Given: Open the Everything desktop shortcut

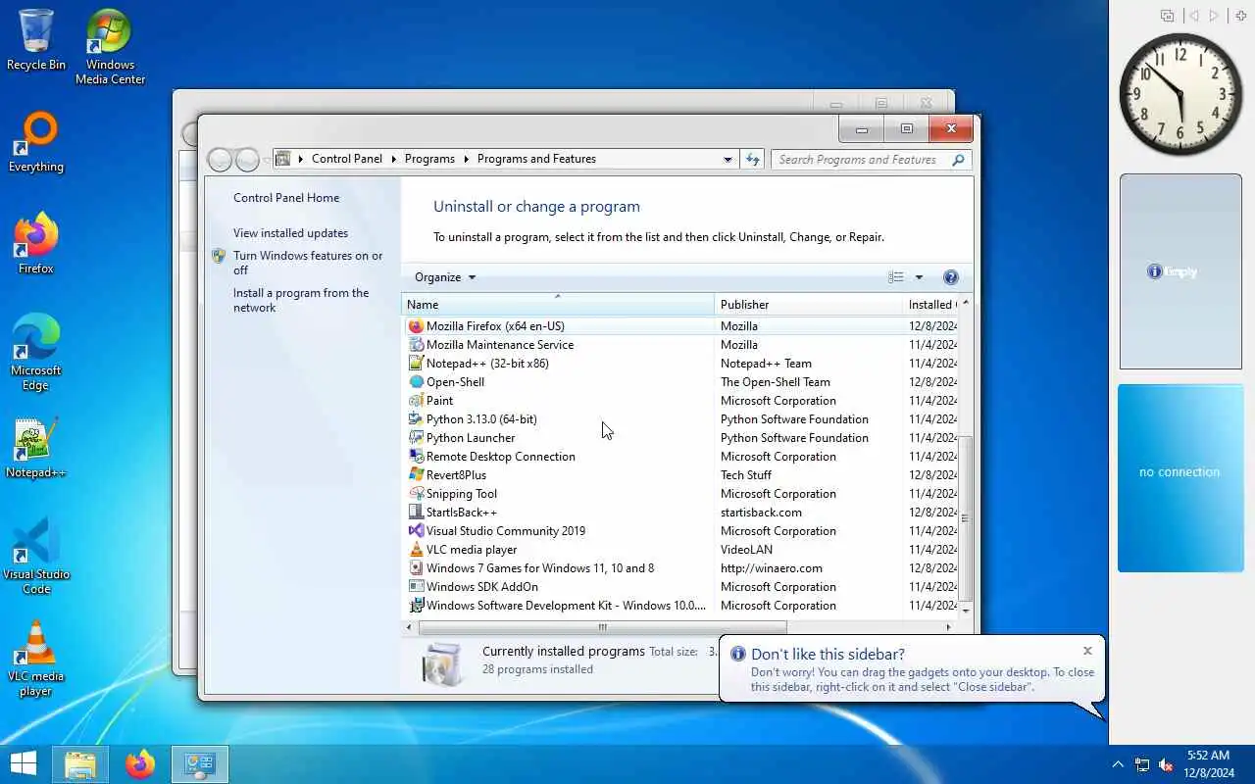Looking at the screenshot, I should 36,142.
